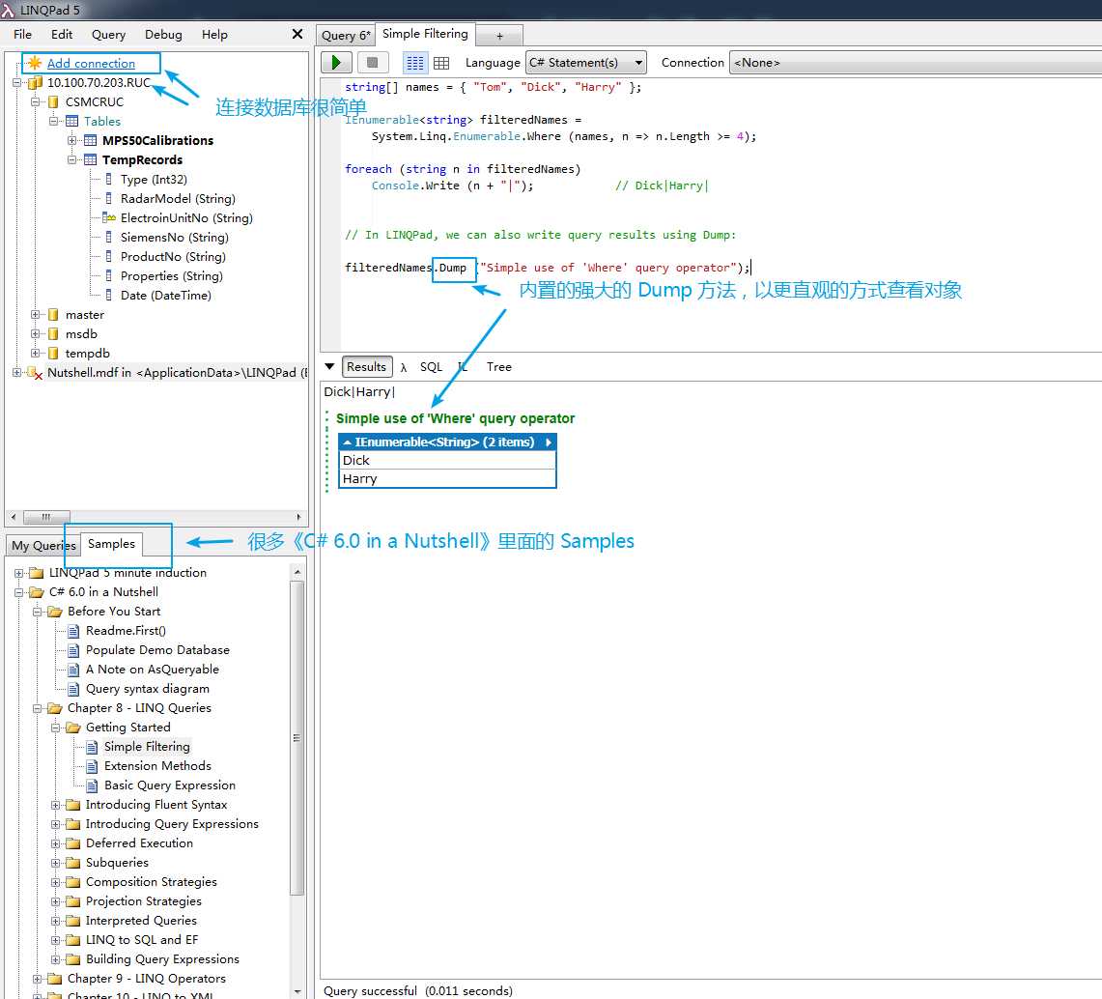This screenshot has width=1102, height=999.
Task: Open the Language dropdown C# Statement(s)
Action: [586, 63]
